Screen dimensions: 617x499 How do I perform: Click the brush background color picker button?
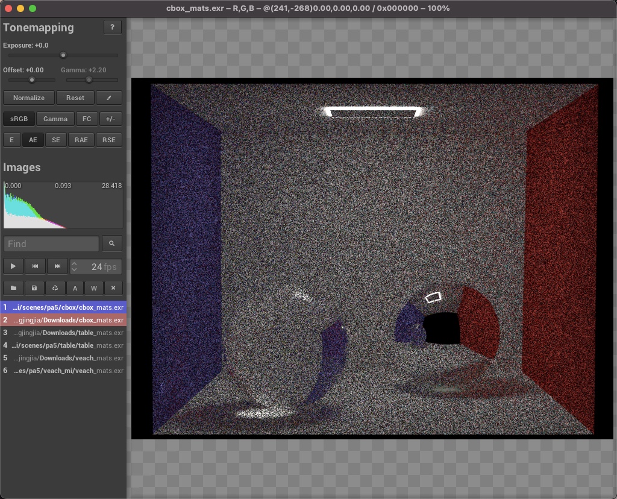[x=109, y=98]
